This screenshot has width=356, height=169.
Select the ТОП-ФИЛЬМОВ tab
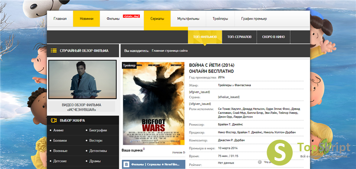point(205,37)
